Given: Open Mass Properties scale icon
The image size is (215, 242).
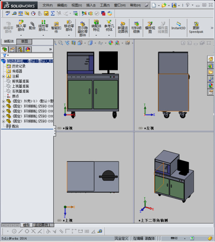Looking at the screenshot, I should coord(20,14).
